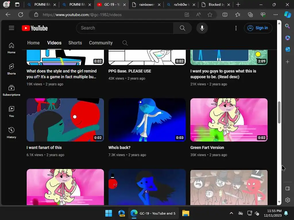Viewport: 294px width, 220px height.
Task: Click the 'I want fanart of this' title
Action: pyautogui.click(x=44, y=148)
